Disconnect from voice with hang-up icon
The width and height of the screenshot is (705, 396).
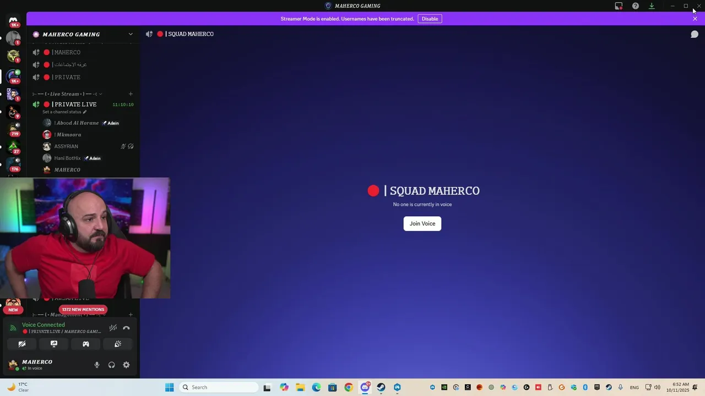(126, 328)
